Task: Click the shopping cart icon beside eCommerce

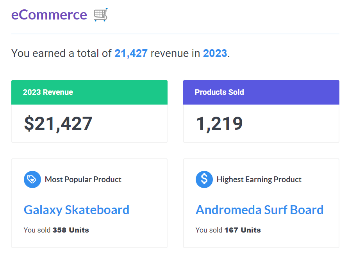Action: 100,14
